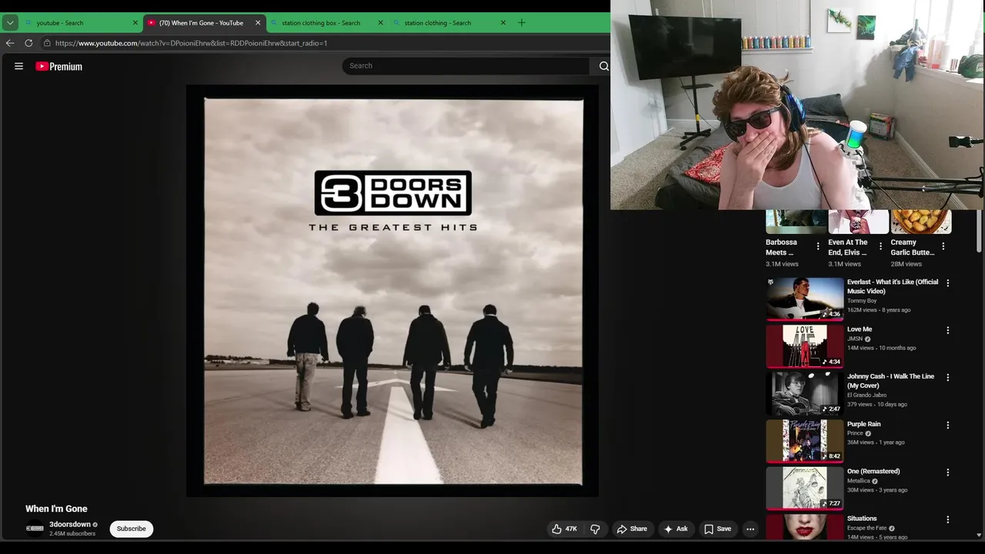Click the address bar URL
This screenshot has height=554, width=985.
pos(191,43)
